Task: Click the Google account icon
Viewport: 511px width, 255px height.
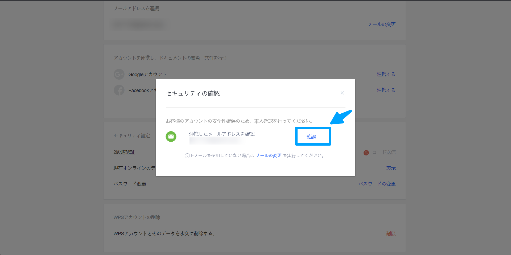Action: point(119,74)
